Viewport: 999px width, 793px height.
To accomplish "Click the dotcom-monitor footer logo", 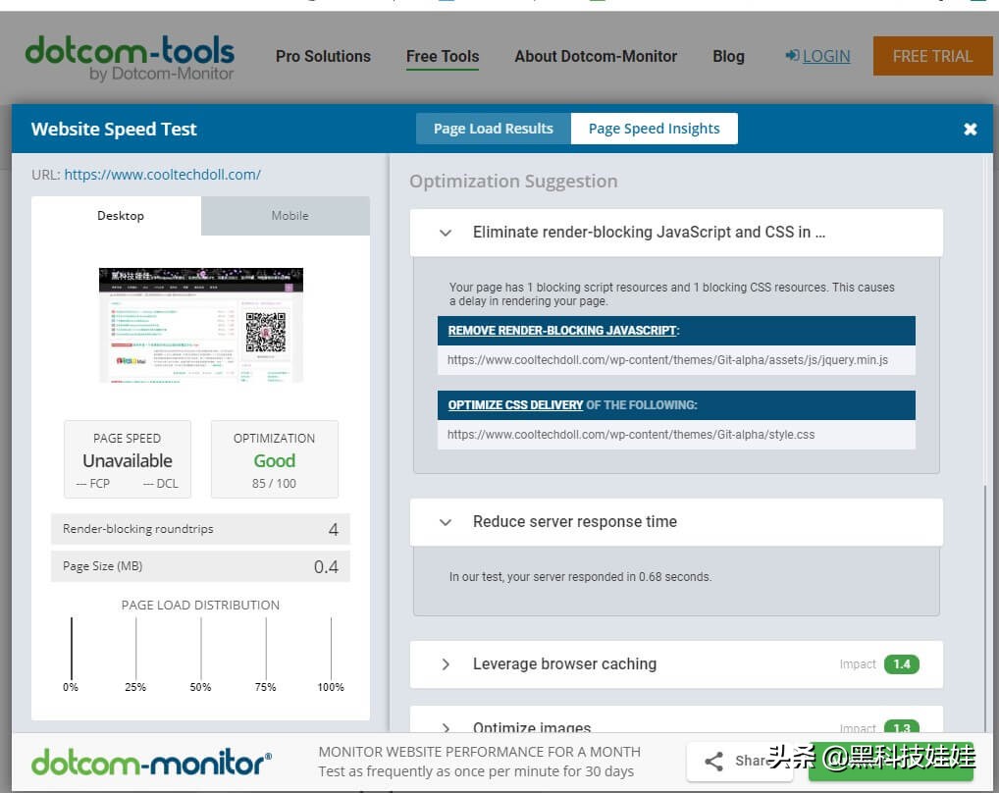I will [x=152, y=762].
